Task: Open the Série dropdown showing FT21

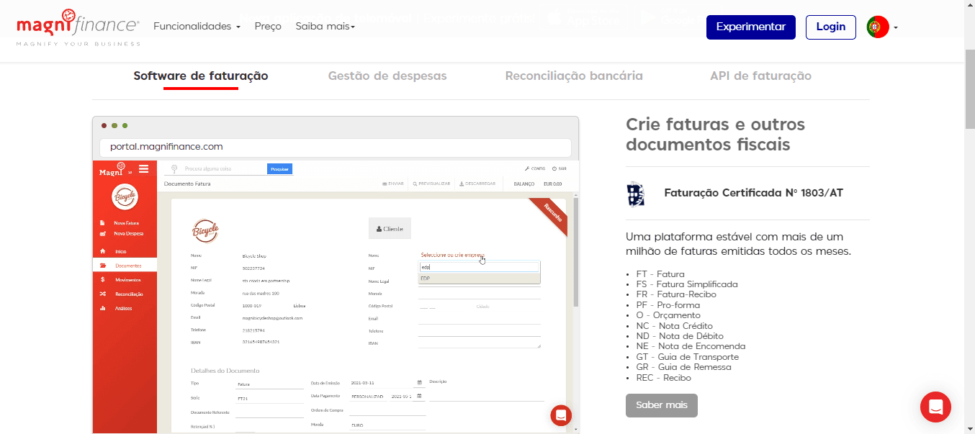Action: point(270,398)
